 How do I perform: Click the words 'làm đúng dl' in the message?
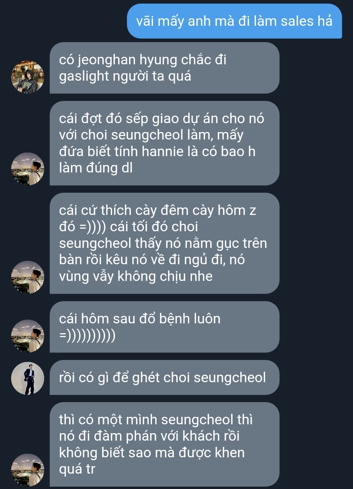[96, 168]
